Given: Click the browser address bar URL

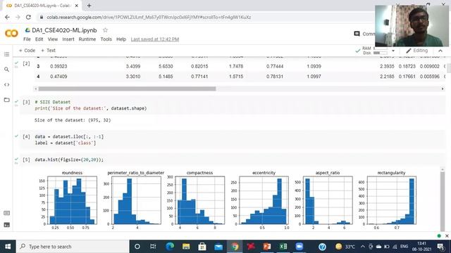Looking at the screenshot, I should click(x=149, y=17).
